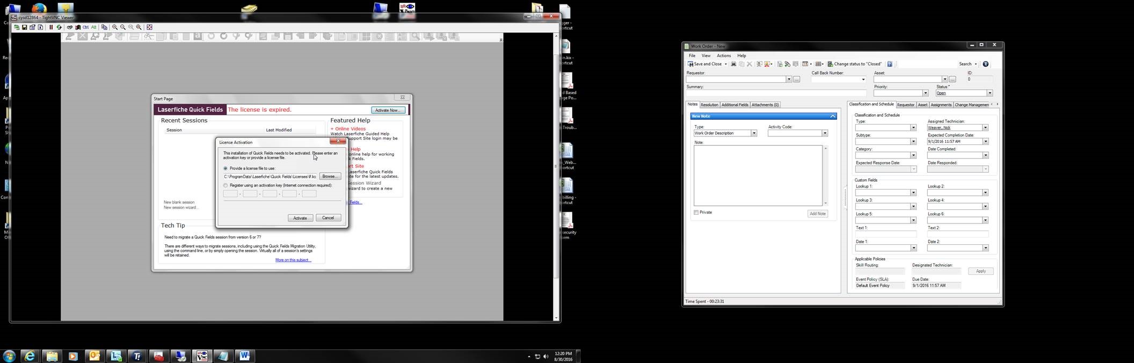Select "Provide a license file to use" option
The image size is (1134, 363).
point(226,169)
